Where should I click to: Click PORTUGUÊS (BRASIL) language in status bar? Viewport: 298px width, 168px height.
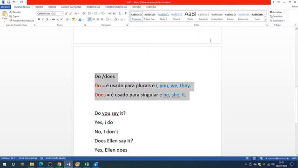point(56,158)
